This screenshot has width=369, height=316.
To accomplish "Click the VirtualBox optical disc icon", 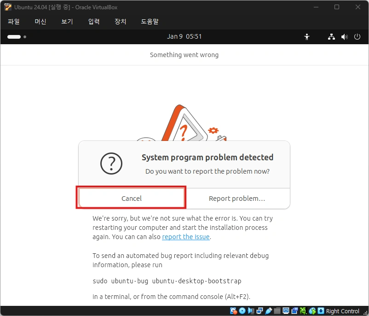I will (x=242, y=311).
